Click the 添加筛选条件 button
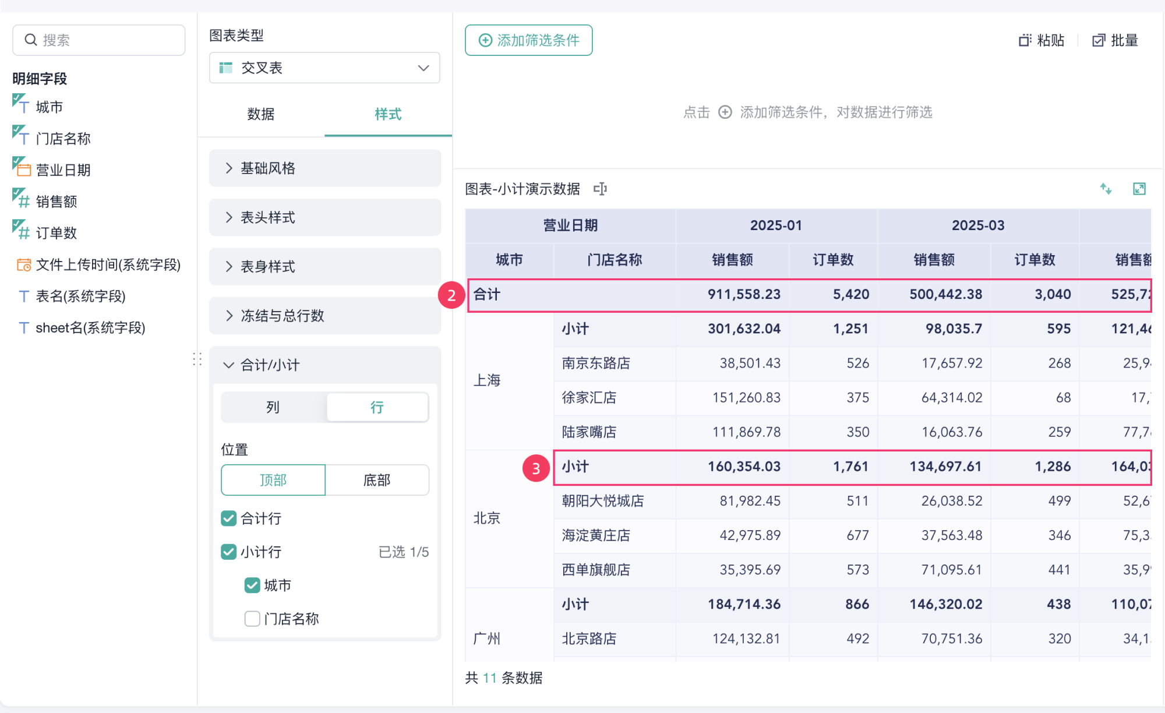Image resolution: width=1165 pixels, height=713 pixels. 528,40
